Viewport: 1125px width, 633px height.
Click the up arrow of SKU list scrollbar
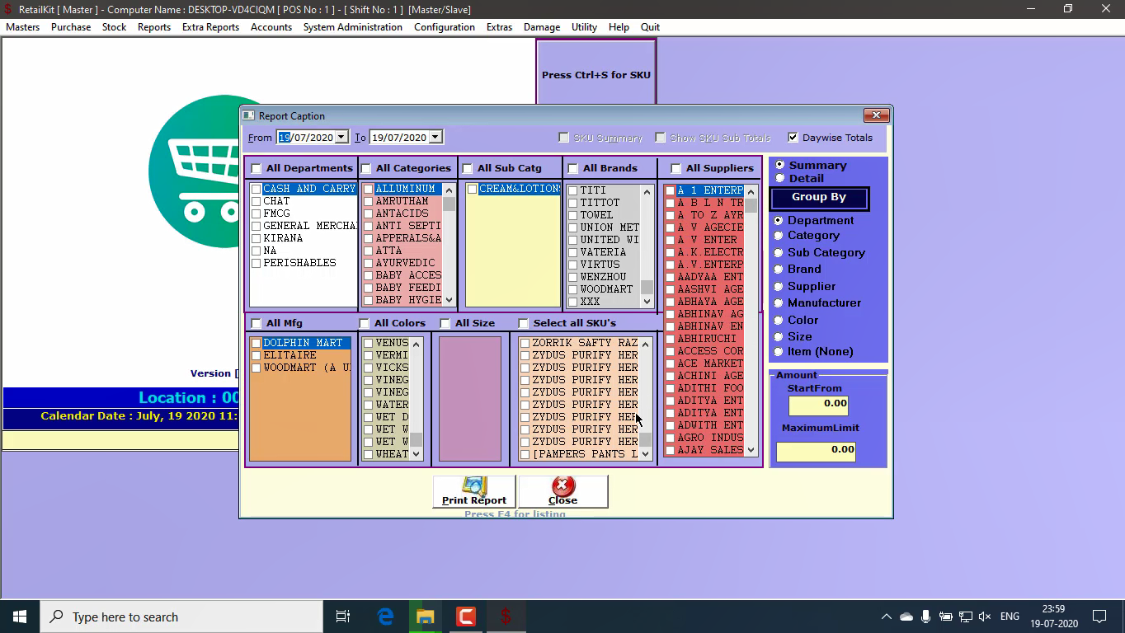pos(646,345)
